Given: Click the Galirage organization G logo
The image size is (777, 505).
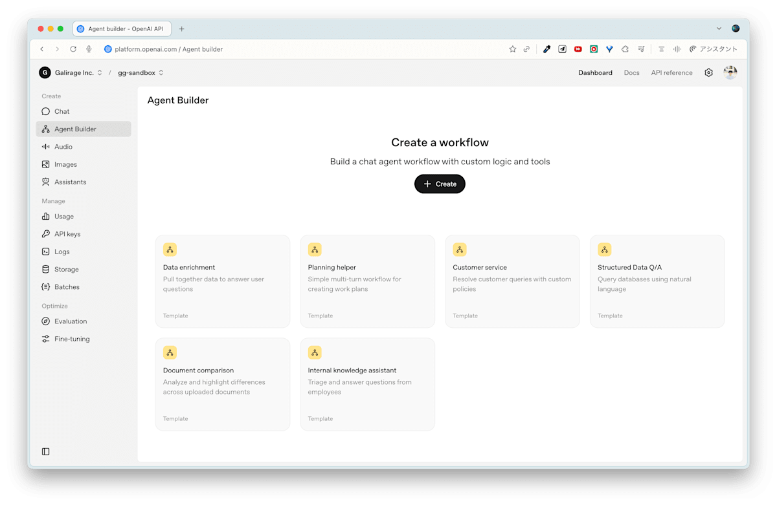Looking at the screenshot, I should [x=45, y=72].
